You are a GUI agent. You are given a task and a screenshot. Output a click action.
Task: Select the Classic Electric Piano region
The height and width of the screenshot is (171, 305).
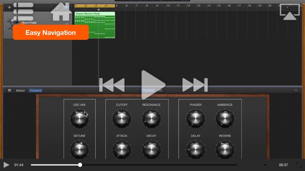(95, 25)
